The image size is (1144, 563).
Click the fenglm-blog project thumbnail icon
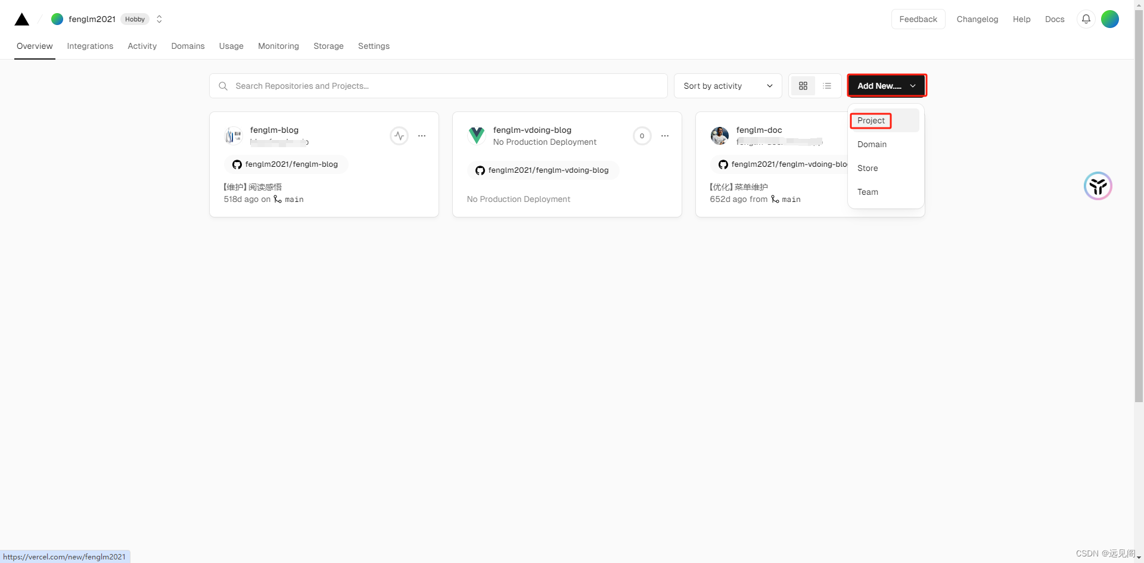tap(234, 136)
